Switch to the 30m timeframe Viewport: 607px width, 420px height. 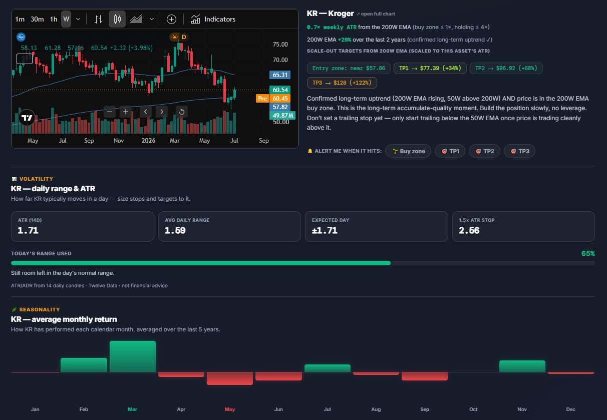click(37, 19)
